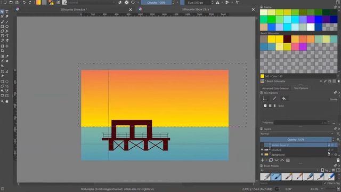The width and height of the screenshot is (341, 192).
Task: Toggle visibility of structure layer
Action: point(262,150)
